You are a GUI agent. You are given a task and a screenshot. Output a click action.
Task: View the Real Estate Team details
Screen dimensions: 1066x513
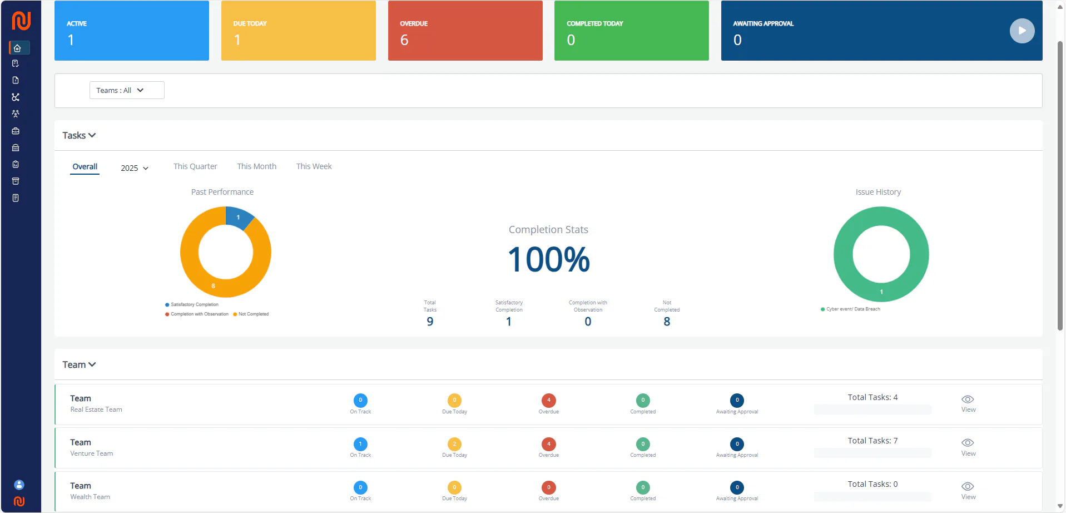(968, 403)
